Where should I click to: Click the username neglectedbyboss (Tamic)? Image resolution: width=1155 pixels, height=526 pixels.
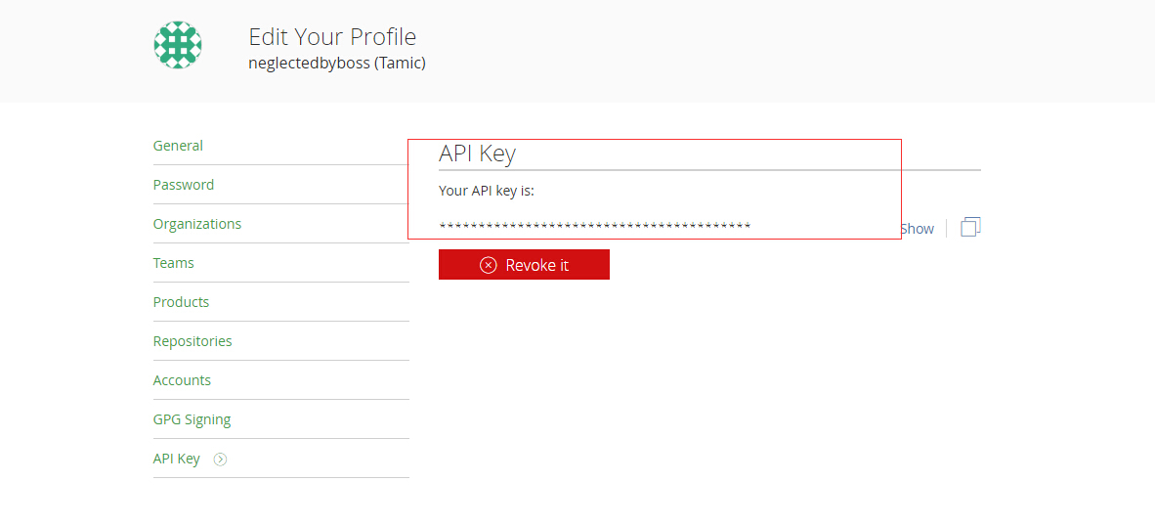click(x=337, y=63)
